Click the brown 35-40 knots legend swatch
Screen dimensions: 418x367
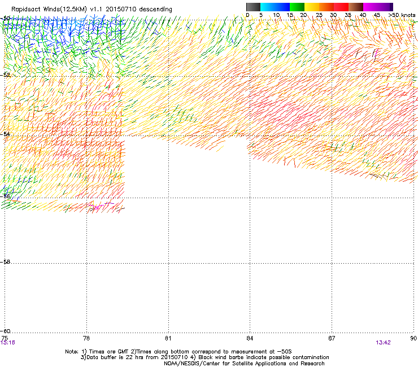point(356,7)
